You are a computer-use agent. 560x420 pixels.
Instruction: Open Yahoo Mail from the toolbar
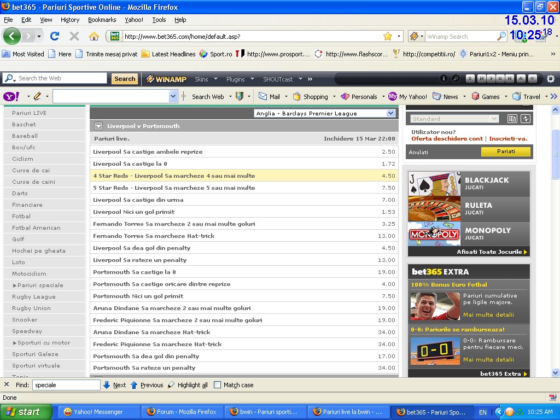click(x=269, y=96)
